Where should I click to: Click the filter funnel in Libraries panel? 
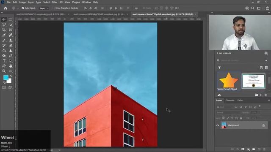point(219,68)
